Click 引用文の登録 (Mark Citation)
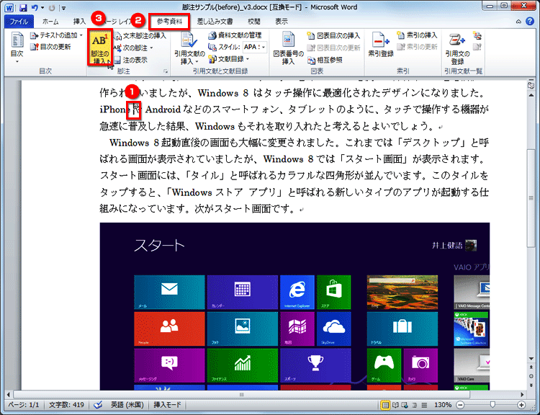Image resolution: width=540 pixels, height=415 pixels. coord(457,48)
